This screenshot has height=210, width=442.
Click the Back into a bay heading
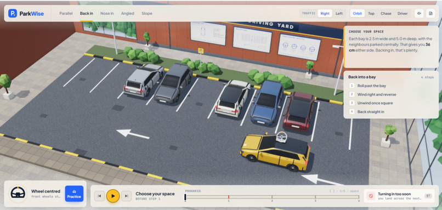click(362, 77)
